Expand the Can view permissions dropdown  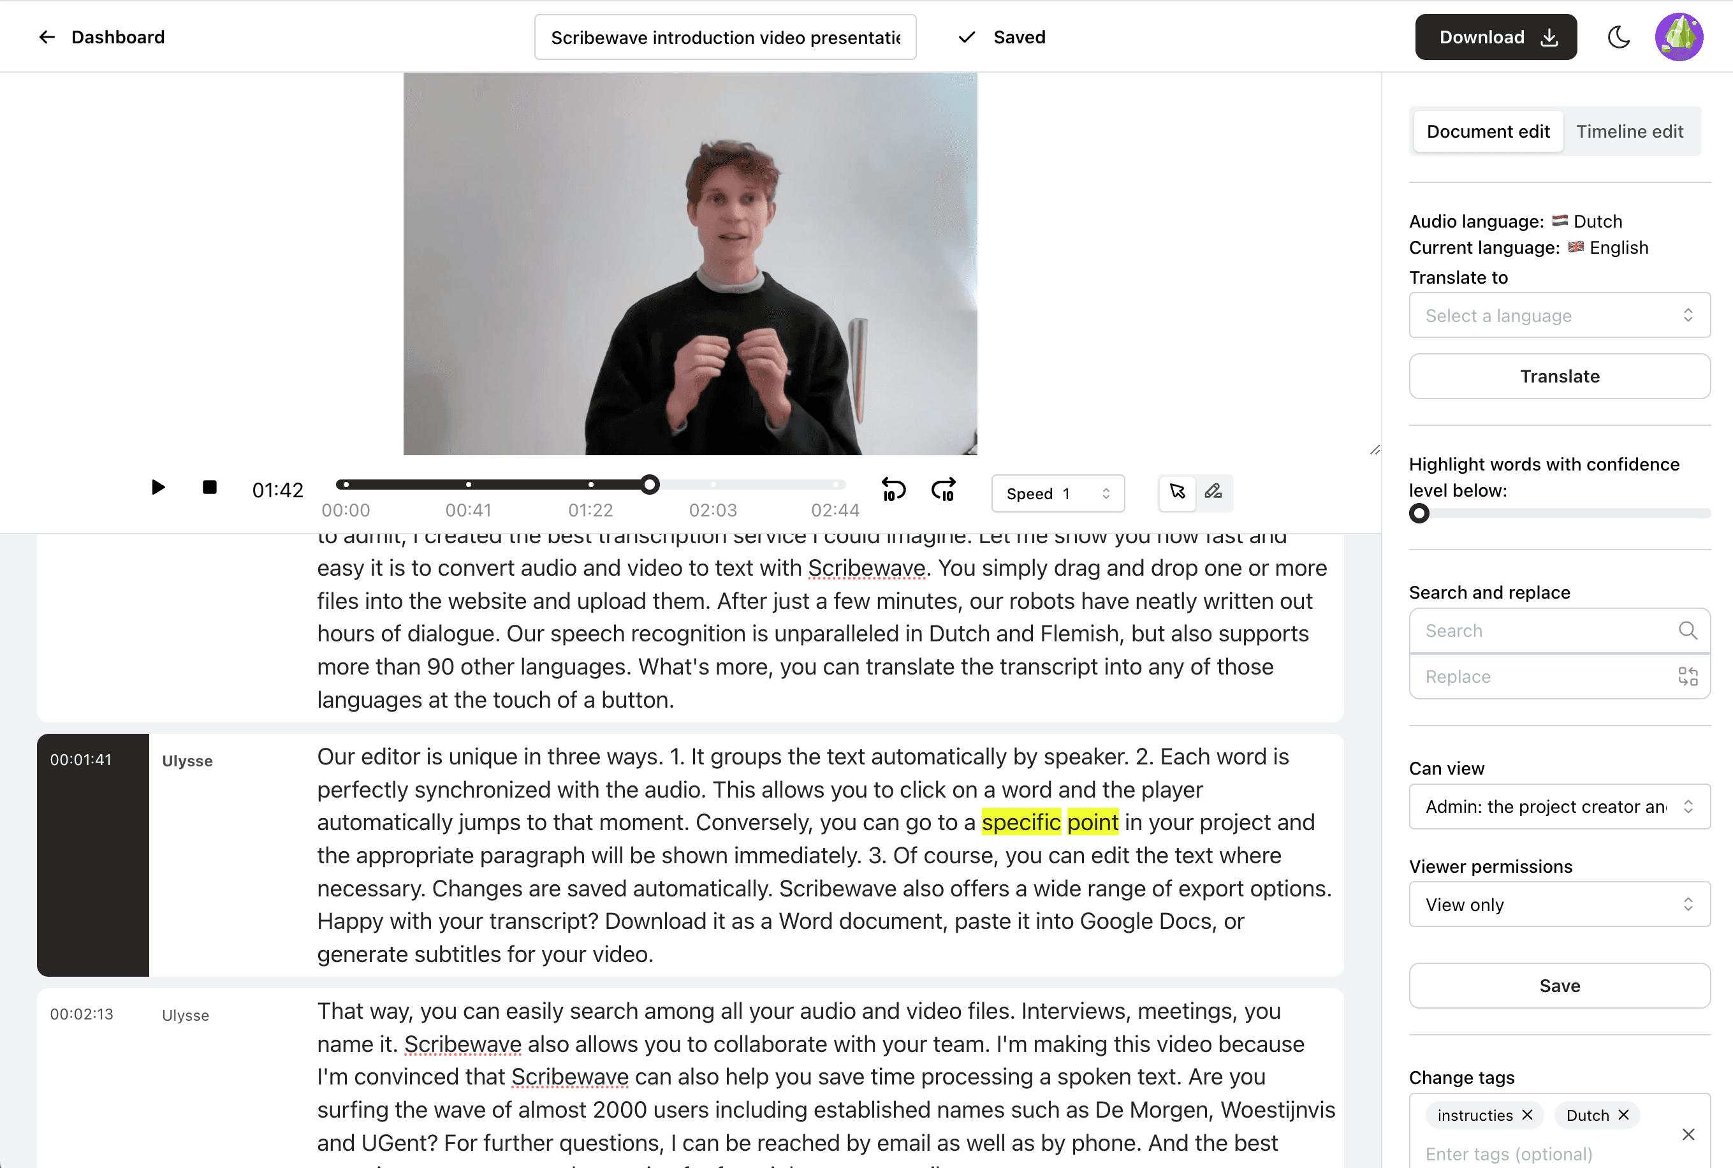[x=1558, y=807]
